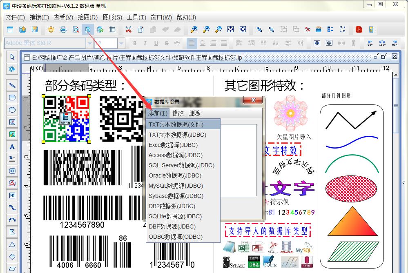This screenshot has height=273, width=408.
Task: Choose Excel数据源(JDBC) option
Action: (x=183, y=145)
